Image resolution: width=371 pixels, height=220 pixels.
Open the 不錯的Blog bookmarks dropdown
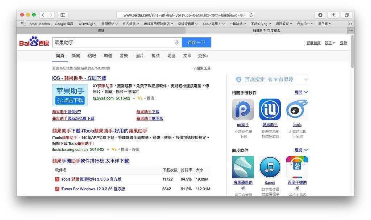[x=261, y=24]
